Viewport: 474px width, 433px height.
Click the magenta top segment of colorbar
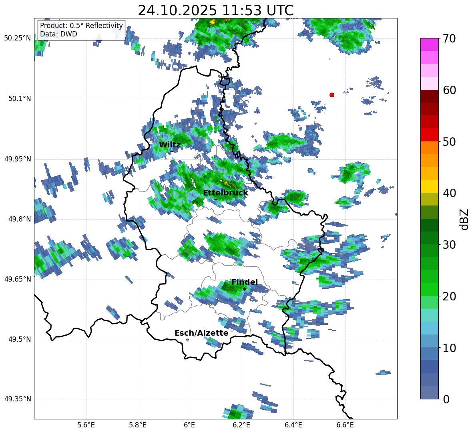(429, 44)
